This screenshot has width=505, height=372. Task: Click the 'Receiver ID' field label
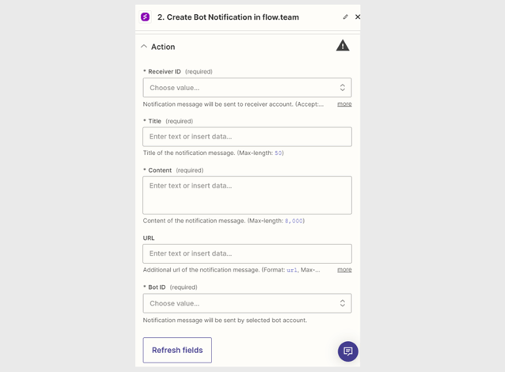pyautogui.click(x=164, y=71)
